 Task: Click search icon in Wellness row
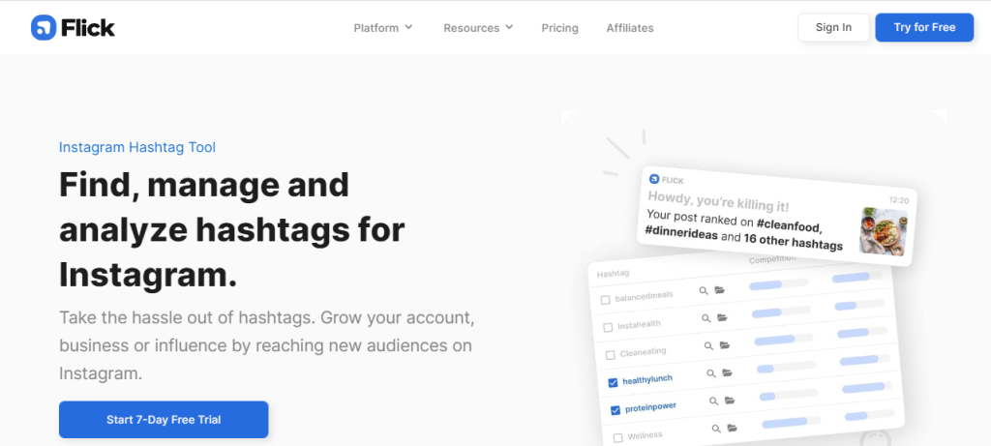tap(716, 429)
